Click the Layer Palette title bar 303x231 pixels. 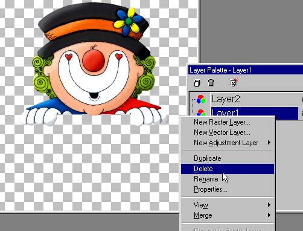pos(246,70)
